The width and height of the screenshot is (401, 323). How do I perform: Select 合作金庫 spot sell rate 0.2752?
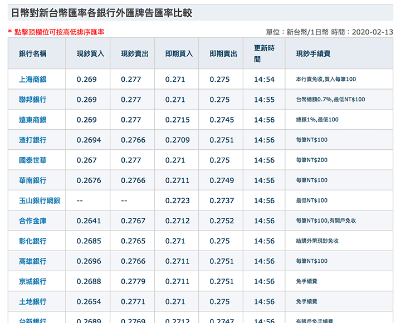coord(222,221)
